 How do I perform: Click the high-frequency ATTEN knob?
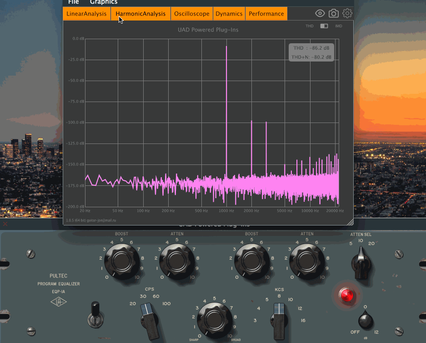coord(307,261)
